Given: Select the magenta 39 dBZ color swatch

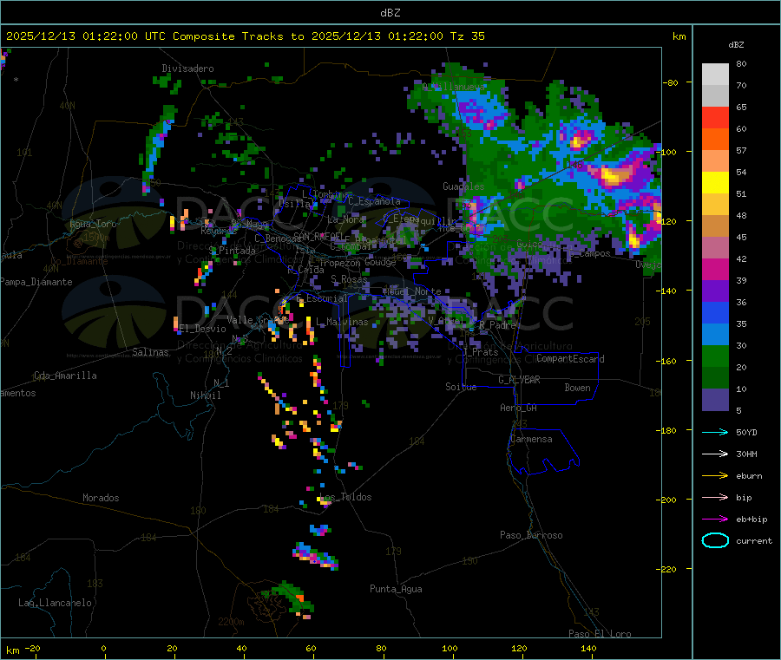Looking at the screenshot, I should pos(715,269).
